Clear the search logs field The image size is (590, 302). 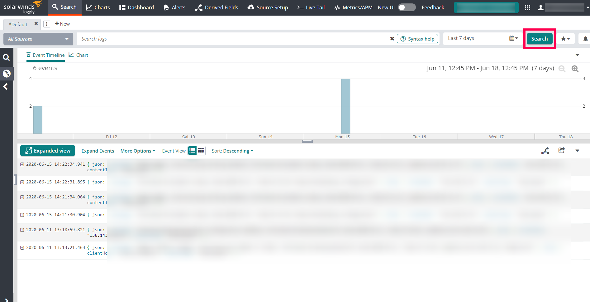(392, 39)
